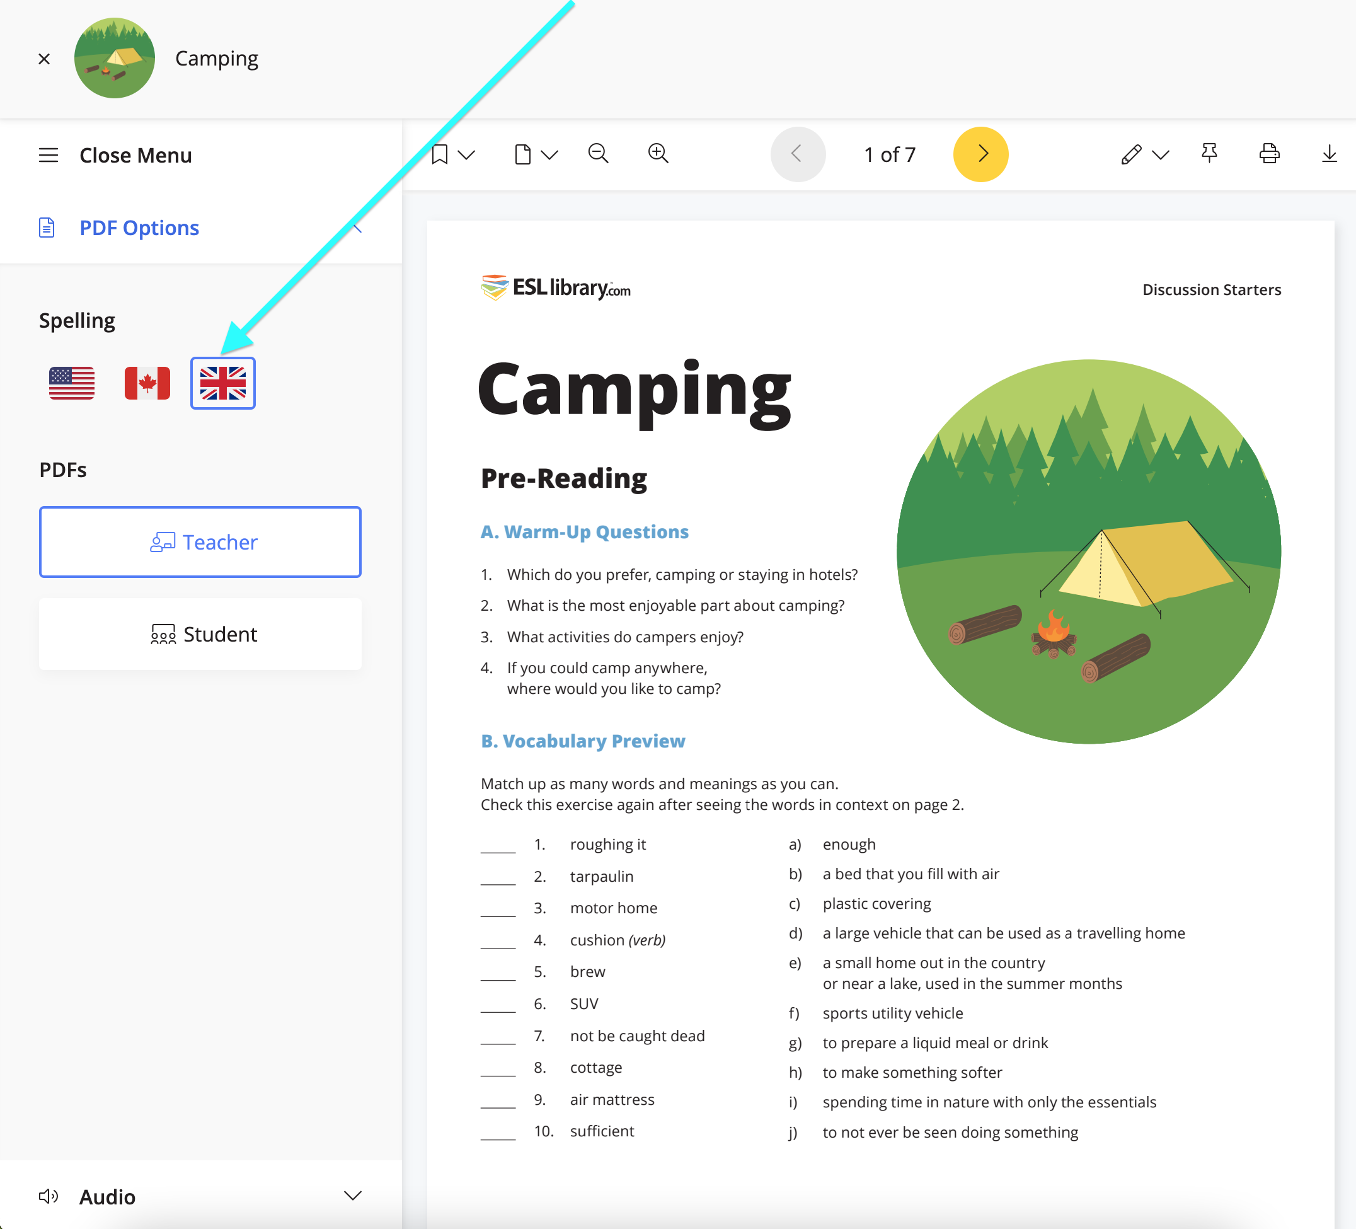
Task: Download the PDF with download icon
Action: (x=1328, y=154)
